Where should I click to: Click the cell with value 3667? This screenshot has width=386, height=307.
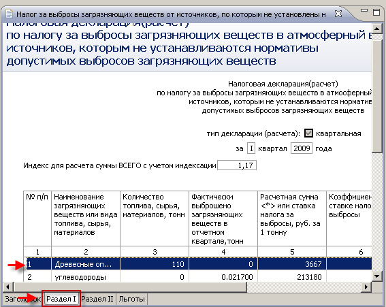click(292, 264)
